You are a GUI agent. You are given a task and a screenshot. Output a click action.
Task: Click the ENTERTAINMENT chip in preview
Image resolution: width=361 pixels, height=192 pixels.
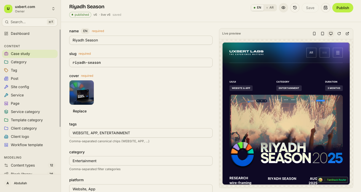pos(289,88)
